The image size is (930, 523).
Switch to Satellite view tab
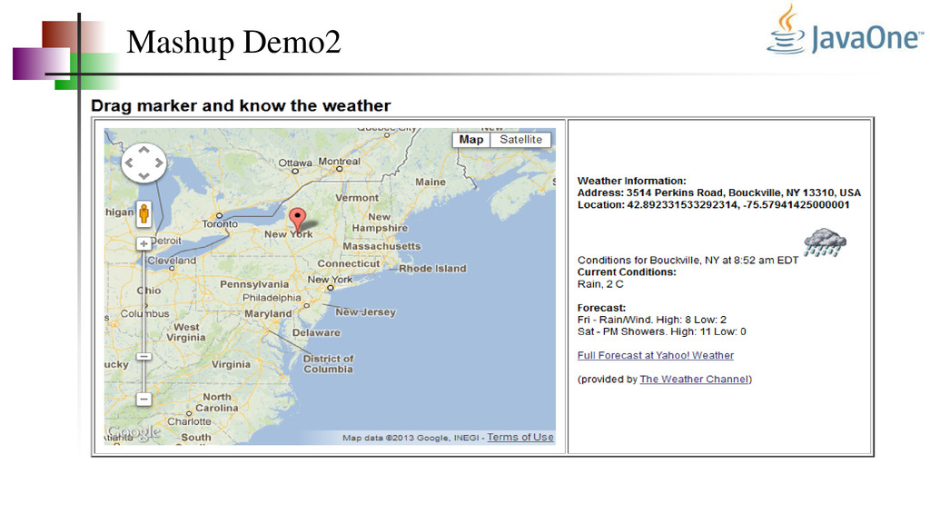click(x=520, y=139)
